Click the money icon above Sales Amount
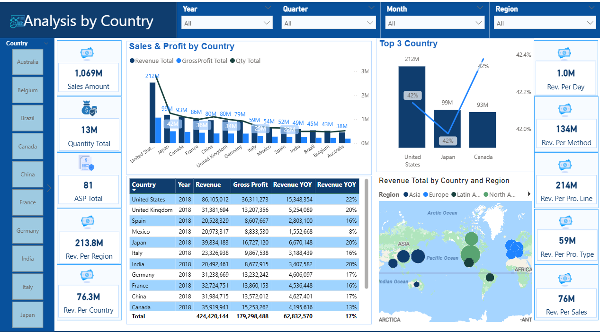This screenshot has width=600, height=332. click(x=89, y=53)
